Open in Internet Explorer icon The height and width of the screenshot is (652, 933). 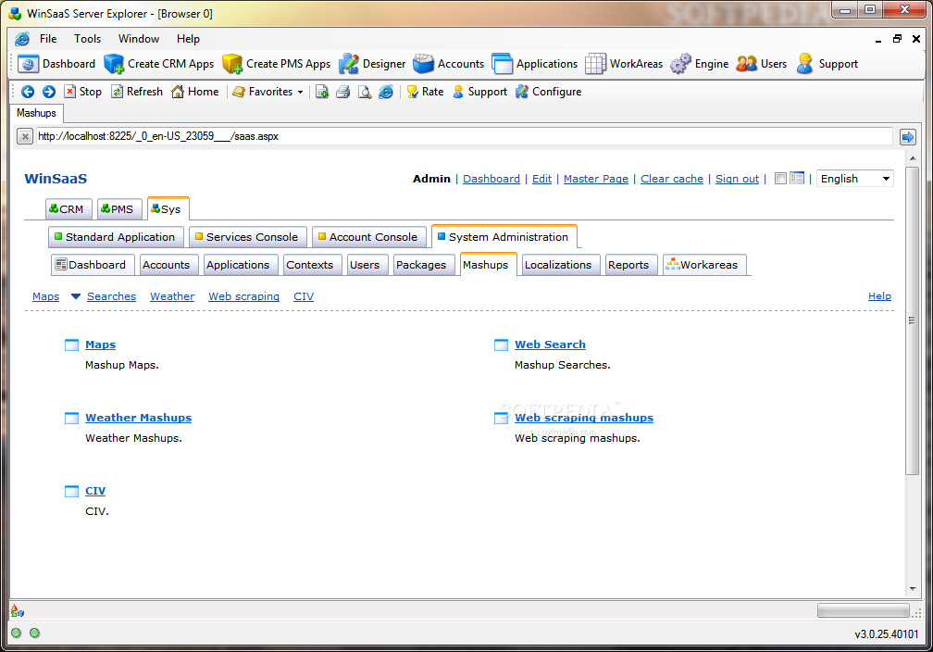[x=386, y=92]
